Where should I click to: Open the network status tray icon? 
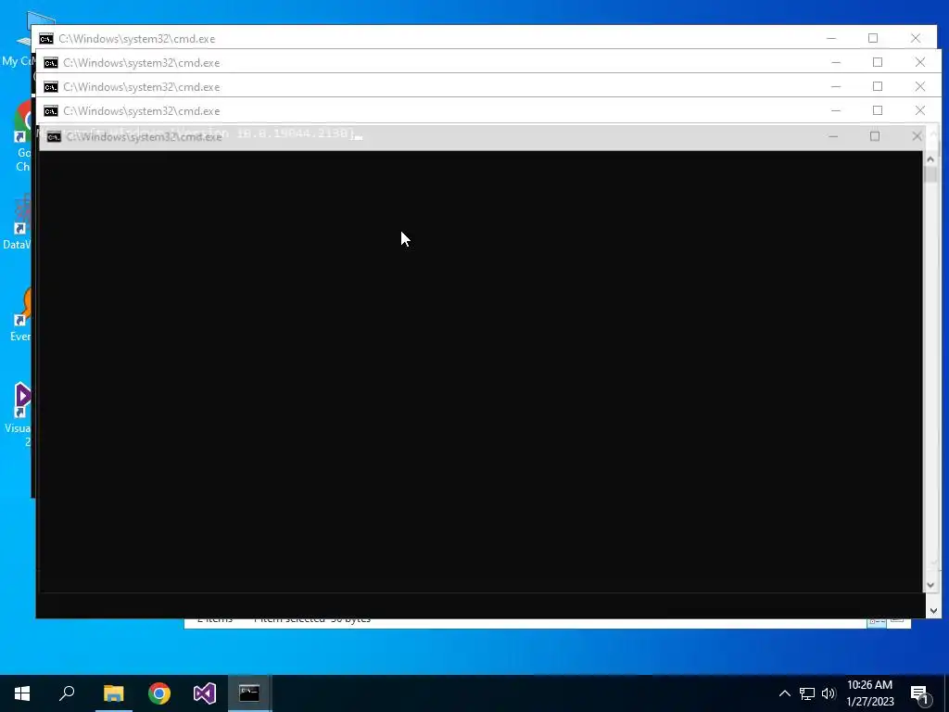[807, 693]
